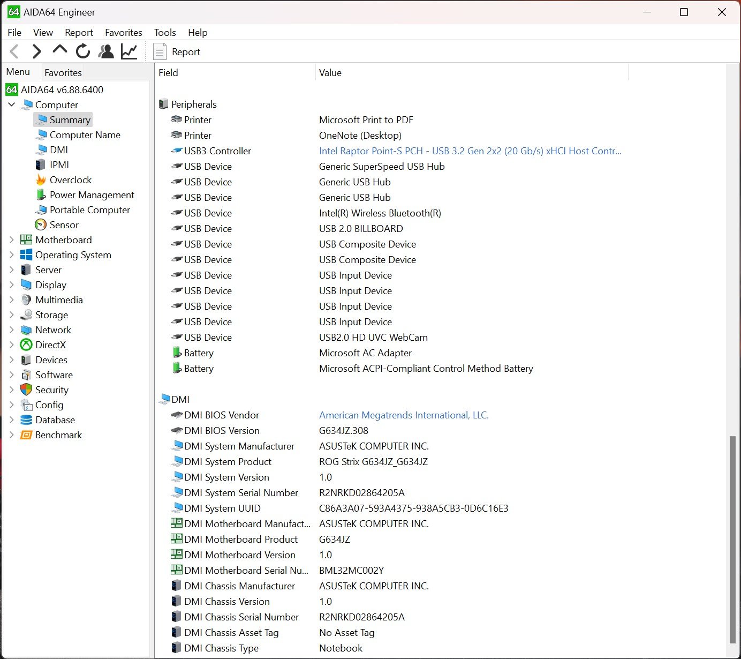The image size is (741, 659).
Task: Click the DMI BIOS Vendor chip icon
Action: pos(177,415)
